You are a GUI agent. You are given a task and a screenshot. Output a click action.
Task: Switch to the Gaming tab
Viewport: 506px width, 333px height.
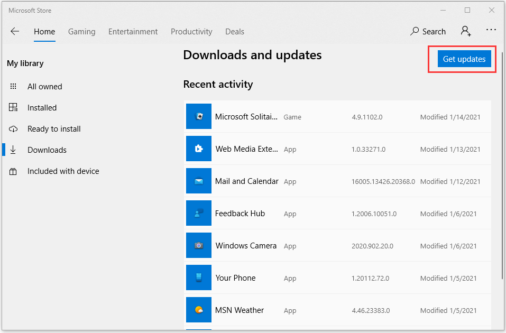pos(81,32)
